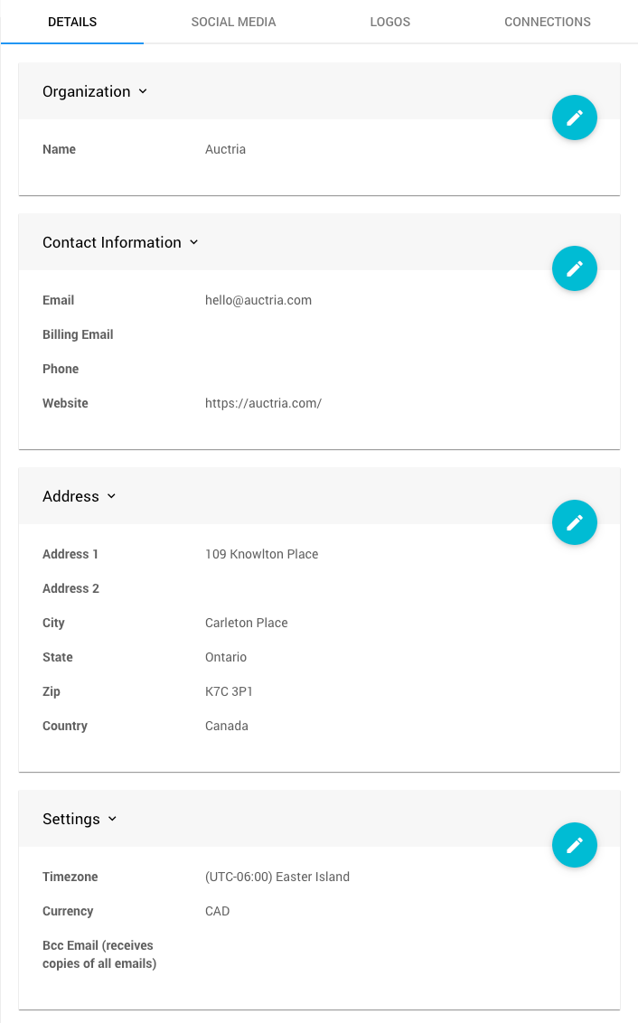This screenshot has height=1023, width=638.
Task: Go to the Connections tab
Action: (548, 22)
